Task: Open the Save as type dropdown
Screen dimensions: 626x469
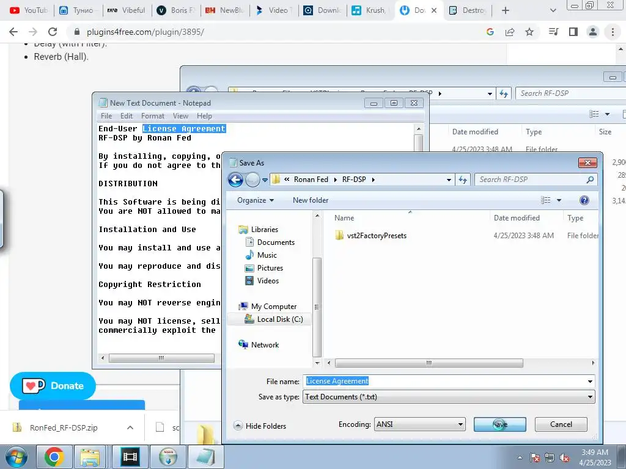Action: pyautogui.click(x=449, y=397)
